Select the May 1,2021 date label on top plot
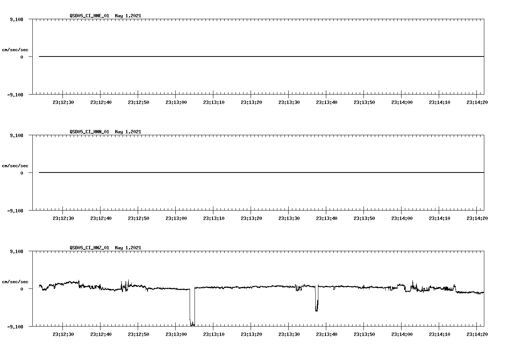Image resolution: width=511 pixels, height=348 pixels. (x=128, y=16)
